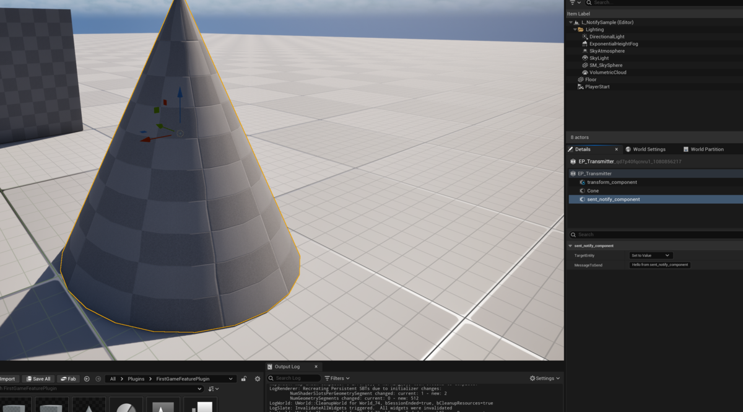743x412 pixels.
Task: Click the MessageToSend text field
Action: coord(659,265)
